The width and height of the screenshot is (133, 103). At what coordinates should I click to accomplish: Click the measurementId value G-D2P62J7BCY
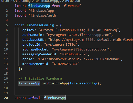point(66,64)
